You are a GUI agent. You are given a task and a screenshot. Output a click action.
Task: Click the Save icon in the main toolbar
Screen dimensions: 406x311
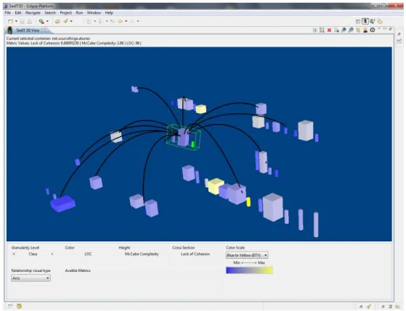pos(22,21)
